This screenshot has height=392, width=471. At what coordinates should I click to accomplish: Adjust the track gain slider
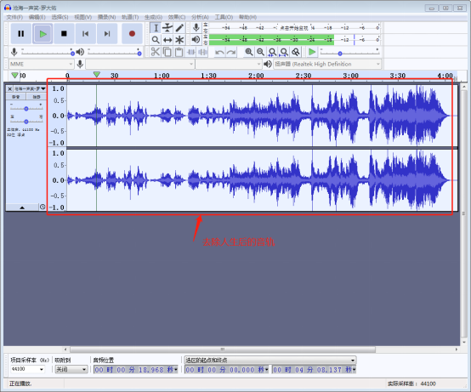click(26, 109)
